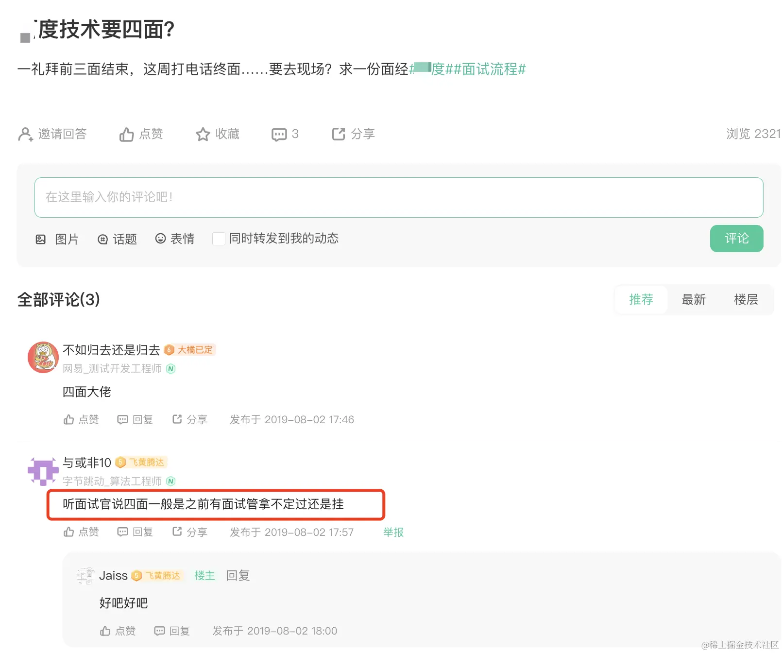Viewport: 782px width, 653px height.
Task: Open the 表情 emoji picker
Action: [160, 239]
